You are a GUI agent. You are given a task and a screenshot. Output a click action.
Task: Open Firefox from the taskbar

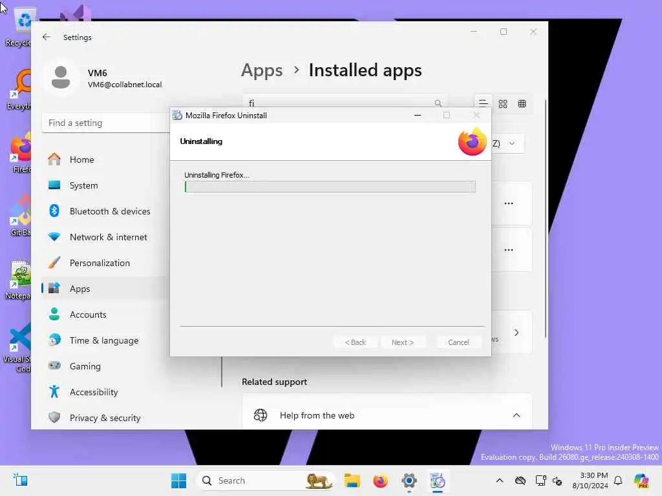(380, 480)
